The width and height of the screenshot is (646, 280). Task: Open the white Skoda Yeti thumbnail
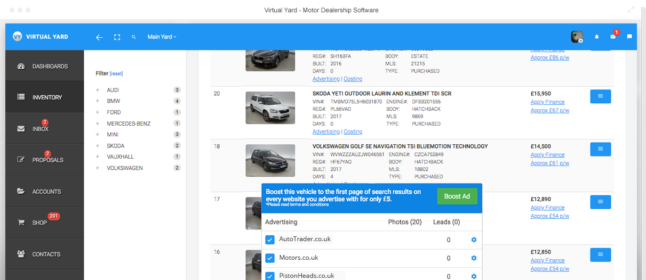coord(270,108)
